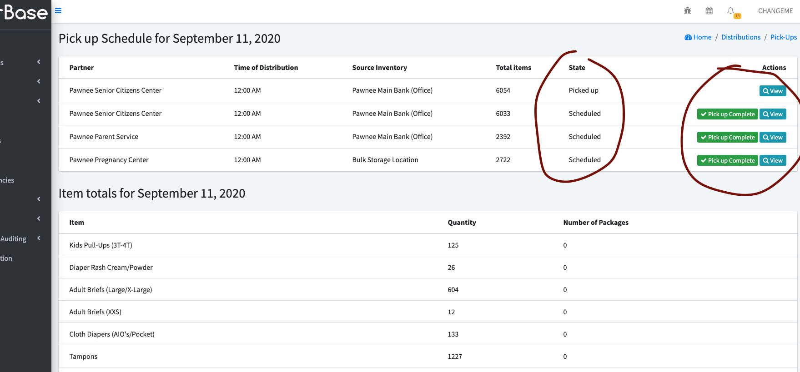Click Adult Briefs quantity 604
The width and height of the screenshot is (800, 372).
[x=453, y=290]
